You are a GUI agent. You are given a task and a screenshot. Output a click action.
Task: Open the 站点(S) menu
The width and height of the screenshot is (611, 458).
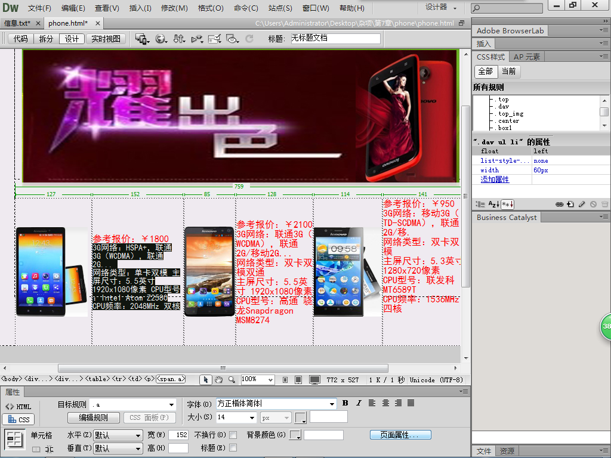280,8
